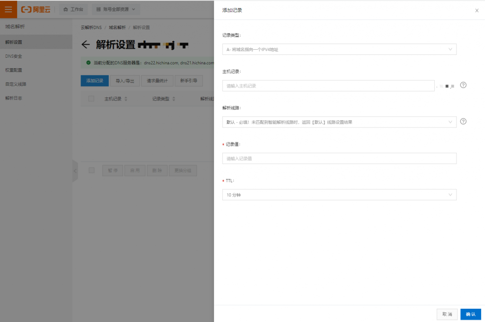Click the 确认 button
The width and height of the screenshot is (485, 322).
click(470, 314)
